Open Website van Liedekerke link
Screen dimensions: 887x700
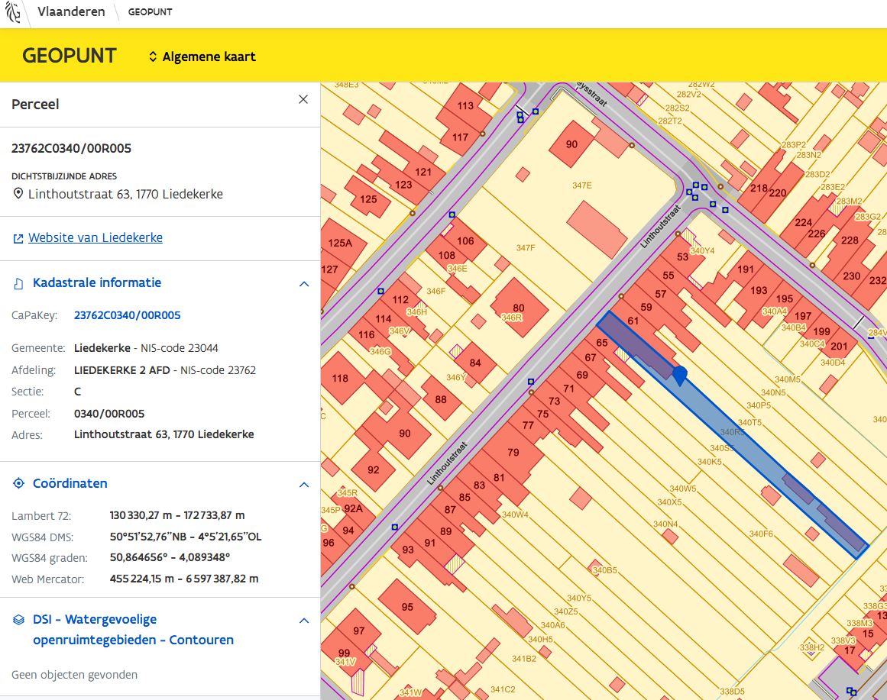coord(95,237)
